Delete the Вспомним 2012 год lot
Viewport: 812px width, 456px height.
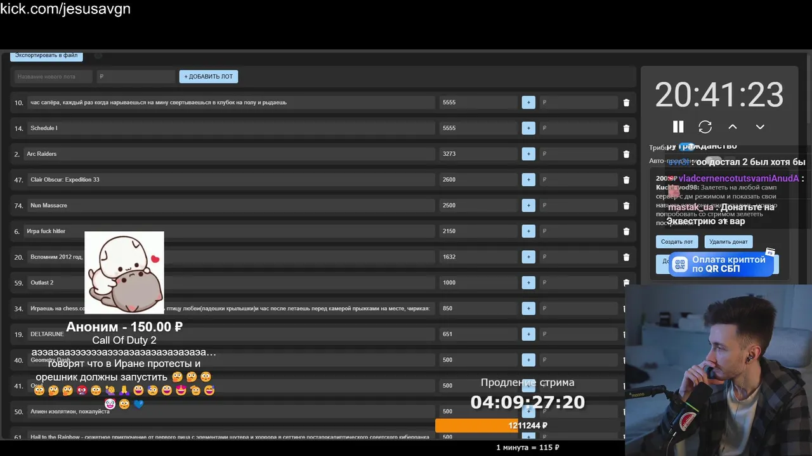[x=626, y=257]
